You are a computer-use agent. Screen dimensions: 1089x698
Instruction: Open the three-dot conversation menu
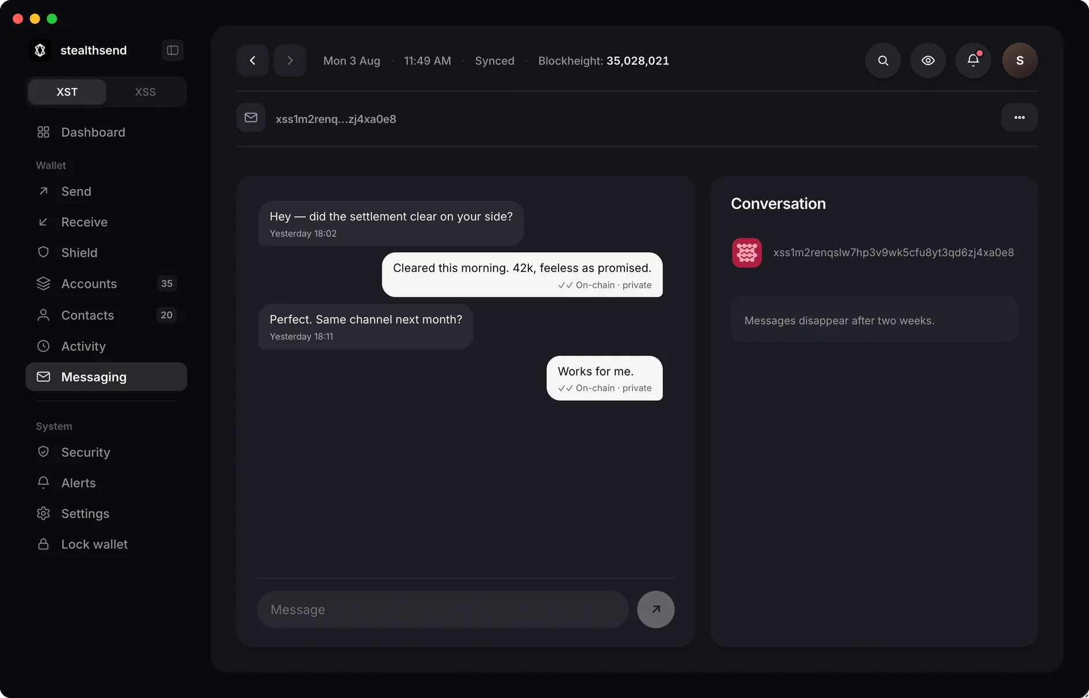coord(1019,118)
